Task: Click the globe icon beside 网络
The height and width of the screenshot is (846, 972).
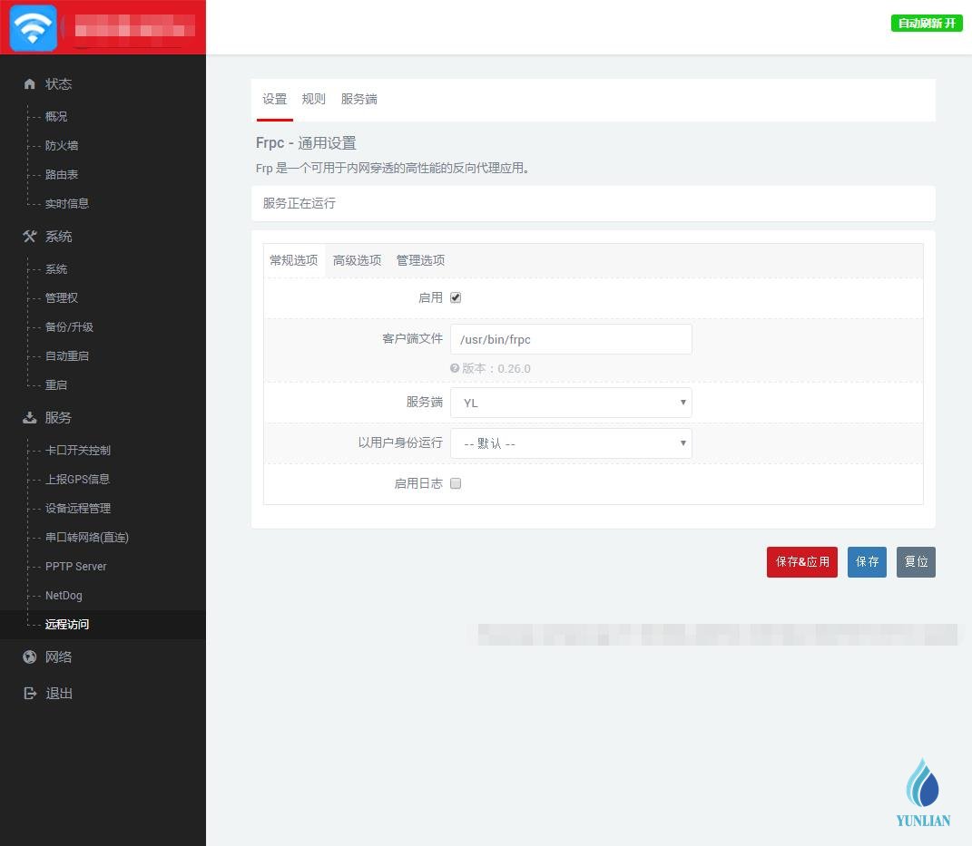Action: (x=30, y=657)
